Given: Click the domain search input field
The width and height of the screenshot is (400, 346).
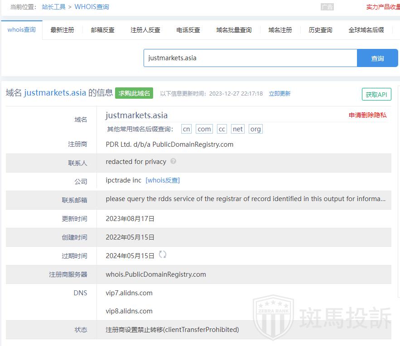Looking at the screenshot, I should [x=250, y=58].
